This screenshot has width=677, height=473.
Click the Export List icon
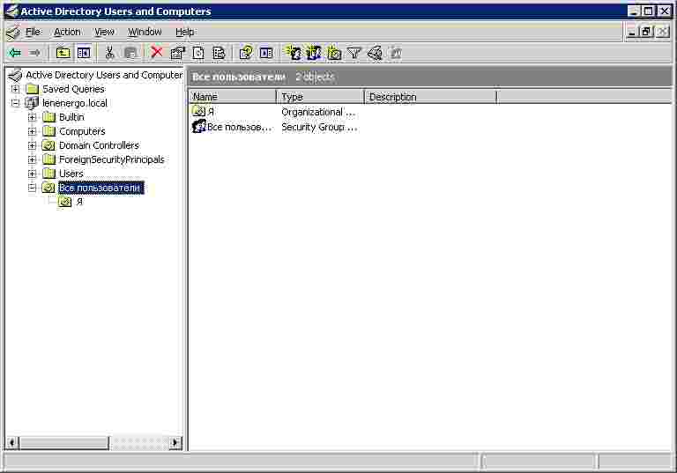tap(219, 53)
